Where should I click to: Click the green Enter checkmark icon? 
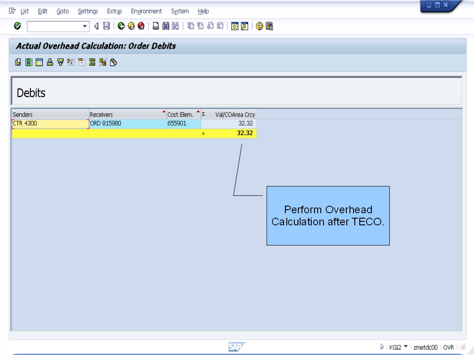point(17,26)
